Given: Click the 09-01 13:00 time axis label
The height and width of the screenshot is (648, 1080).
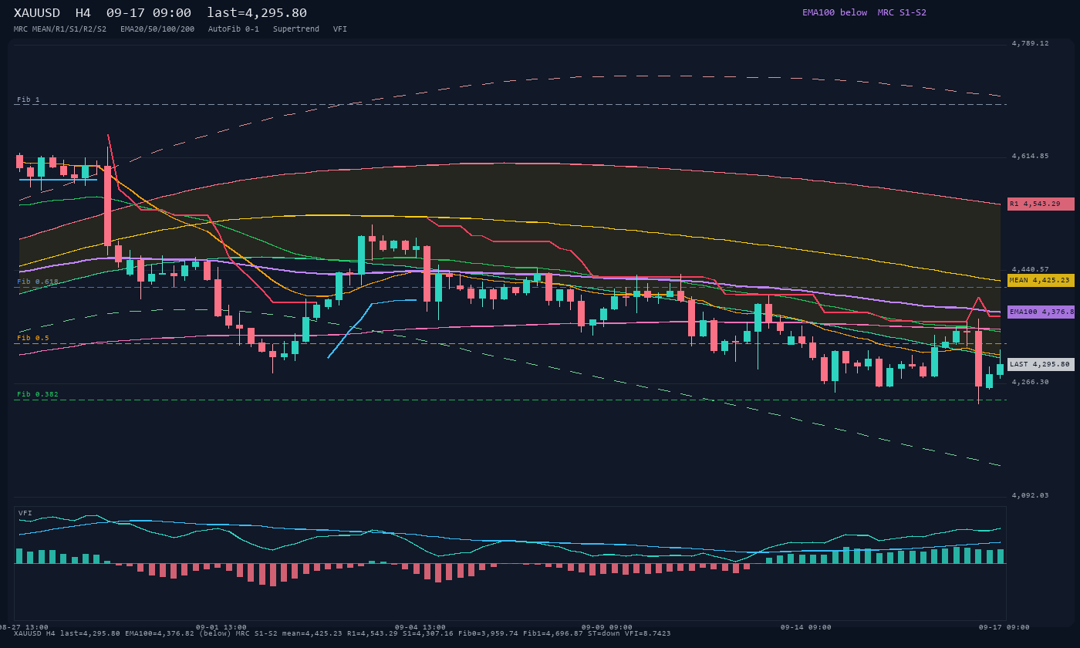Looking at the screenshot, I should click(221, 627).
